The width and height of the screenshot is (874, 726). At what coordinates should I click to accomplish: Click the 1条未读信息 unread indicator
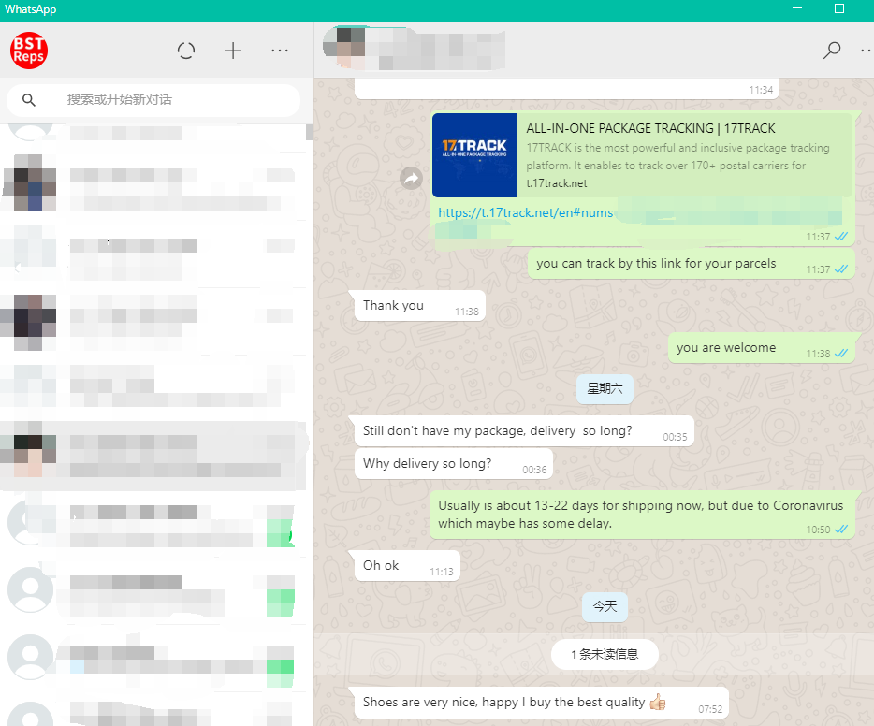click(x=605, y=655)
